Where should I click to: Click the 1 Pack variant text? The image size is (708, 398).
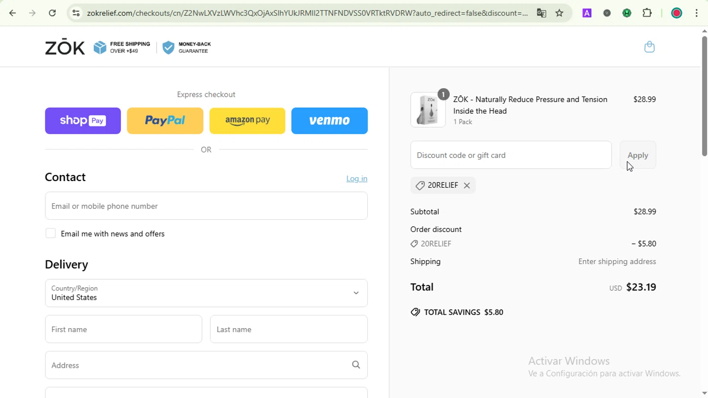(463, 122)
